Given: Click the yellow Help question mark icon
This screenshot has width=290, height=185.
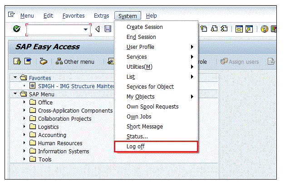Looking at the screenshot, I should point(265,29).
